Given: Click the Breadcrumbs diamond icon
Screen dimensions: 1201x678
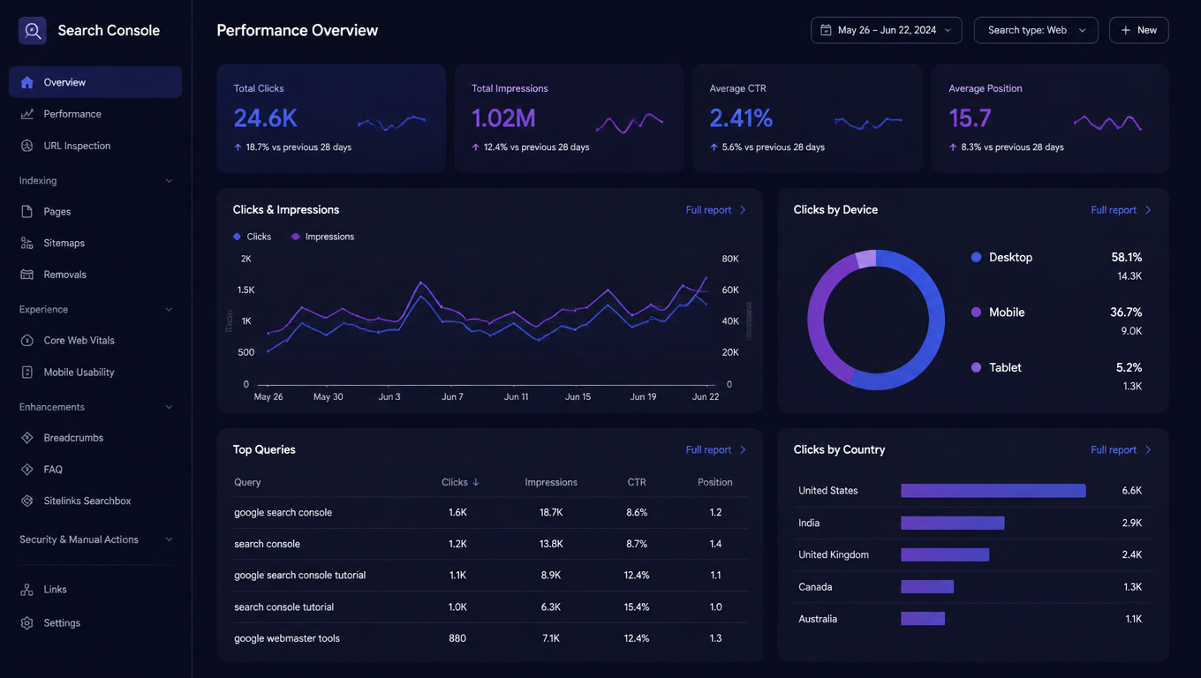Looking at the screenshot, I should coord(27,438).
